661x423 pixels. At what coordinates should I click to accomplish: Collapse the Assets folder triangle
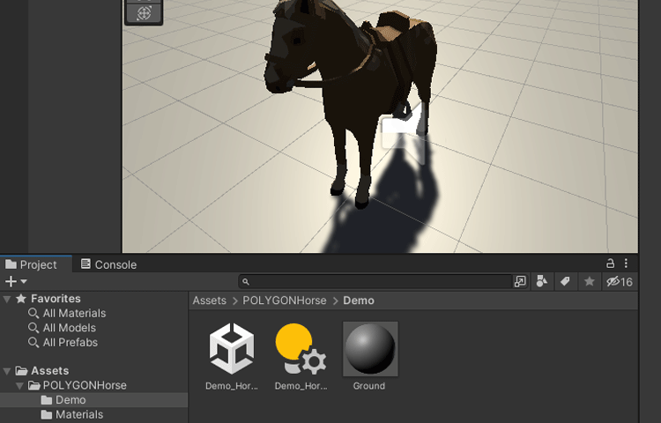[x=7, y=371]
